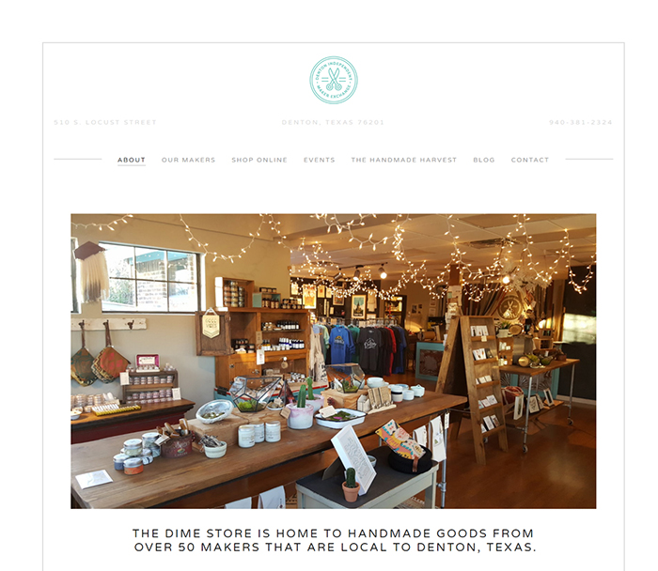The width and height of the screenshot is (658, 571).
Task: Select Events in the navigation
Action: click(320, 160)
